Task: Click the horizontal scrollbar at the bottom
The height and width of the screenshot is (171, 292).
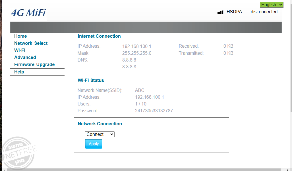Action: click(x=142, y=170)
